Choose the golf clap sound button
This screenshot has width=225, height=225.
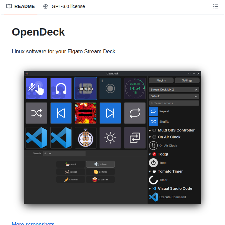[x=100, y=172]
